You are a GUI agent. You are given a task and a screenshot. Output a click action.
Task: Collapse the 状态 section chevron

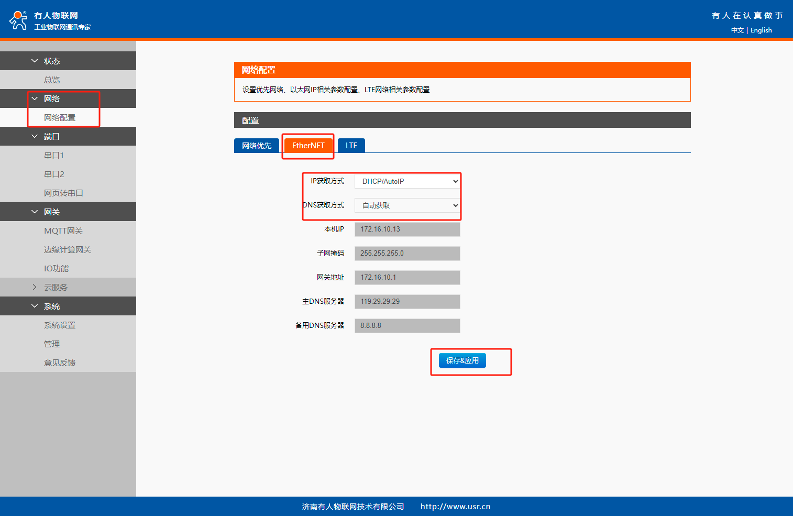(35, 61)
